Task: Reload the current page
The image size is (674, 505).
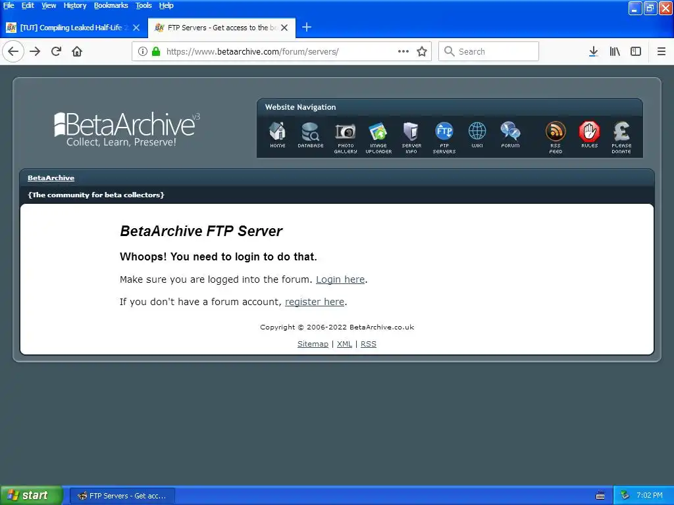Action: click(56, 51)
